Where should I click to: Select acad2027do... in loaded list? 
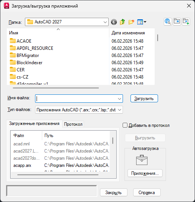point(26,158)
